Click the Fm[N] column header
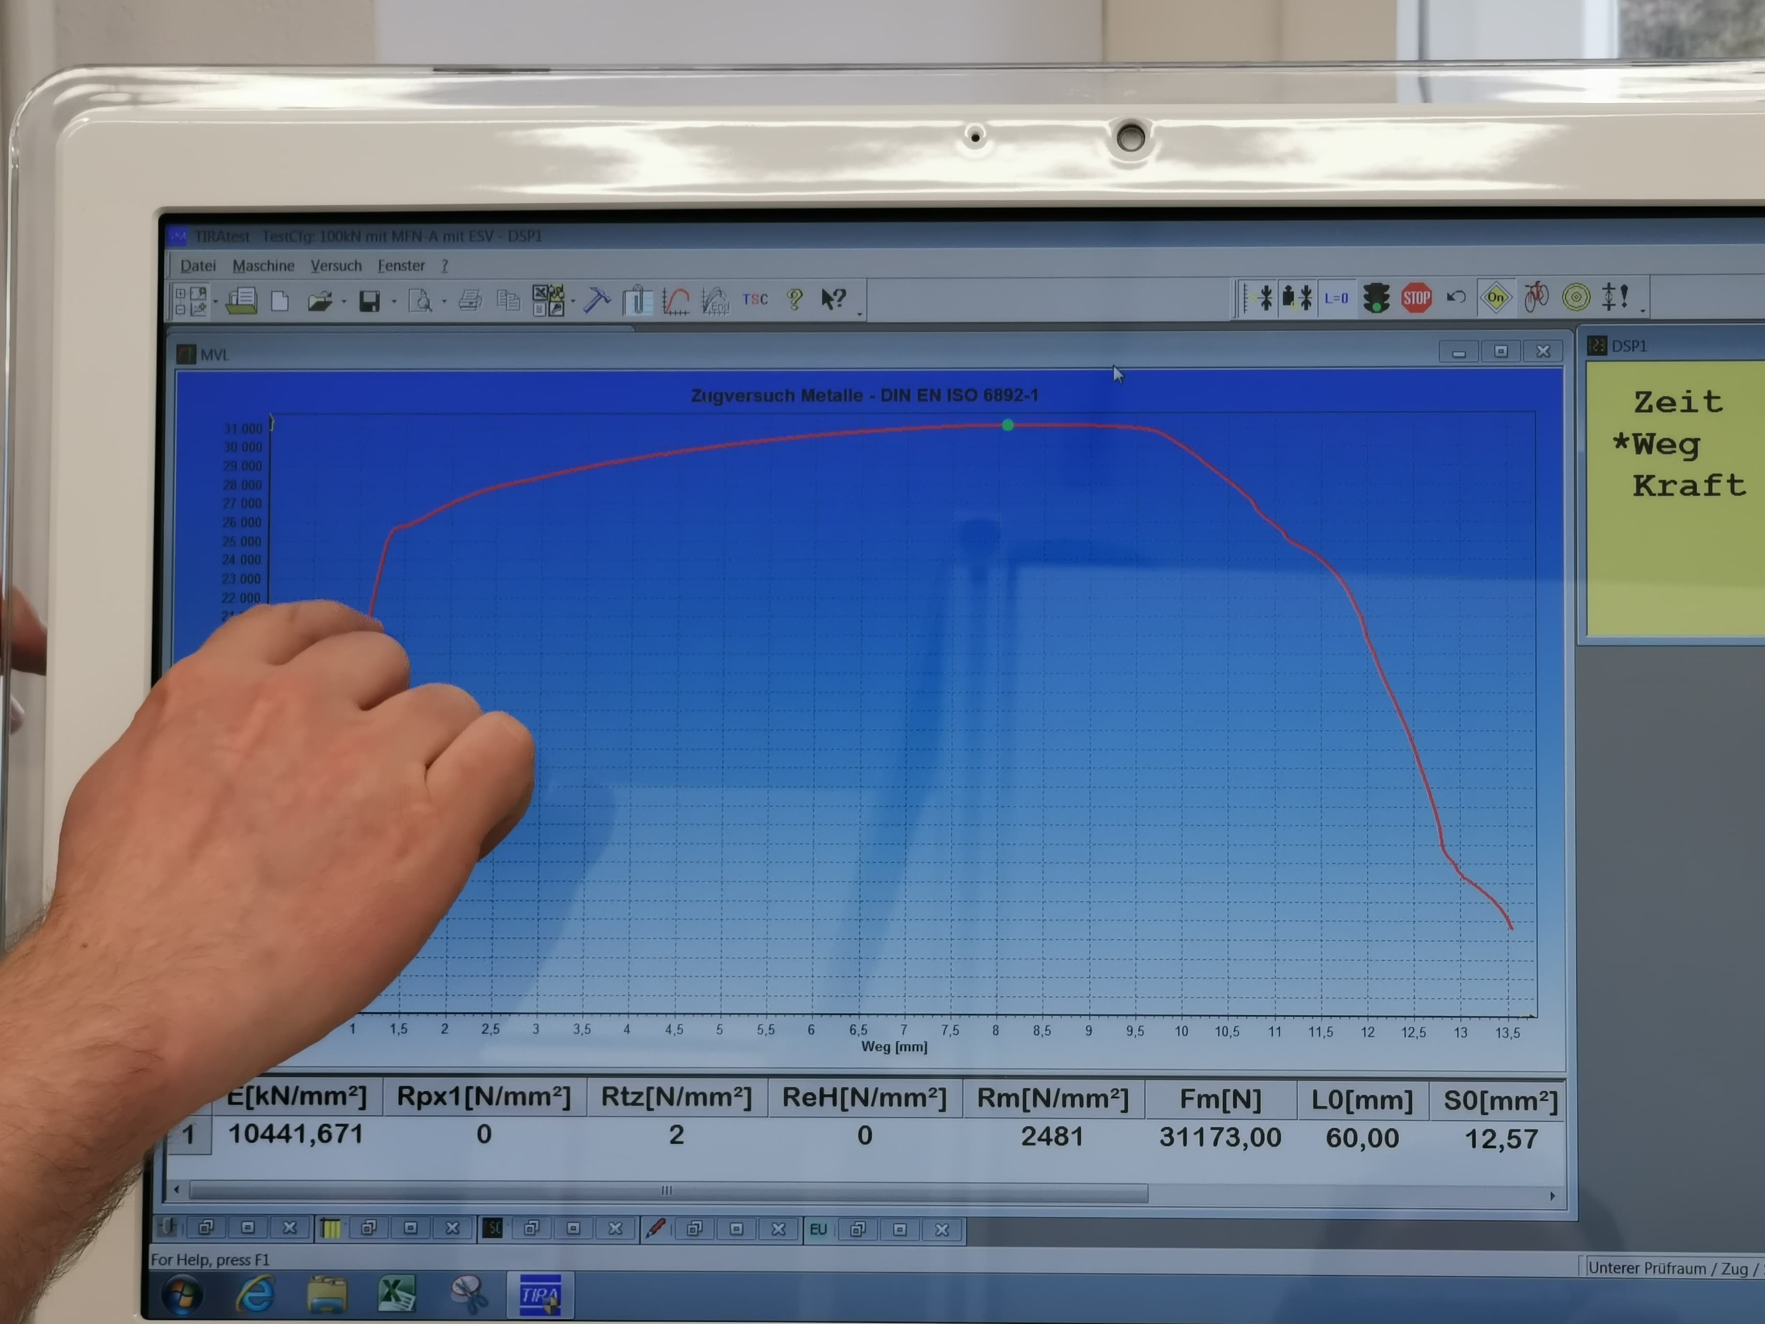Image resolution: width=1765 pixels, height=1324 pixels. [x=1220, y=1100]
